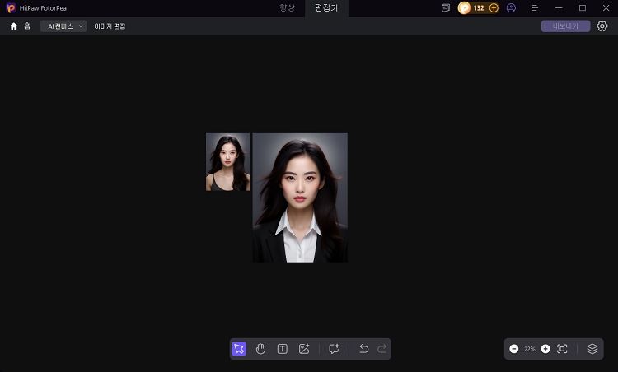The height and width of the screenshot is (372, 618).
Task: Select the small portrait thumbnail
Action: pyautogui.click(x=227, y=161)
